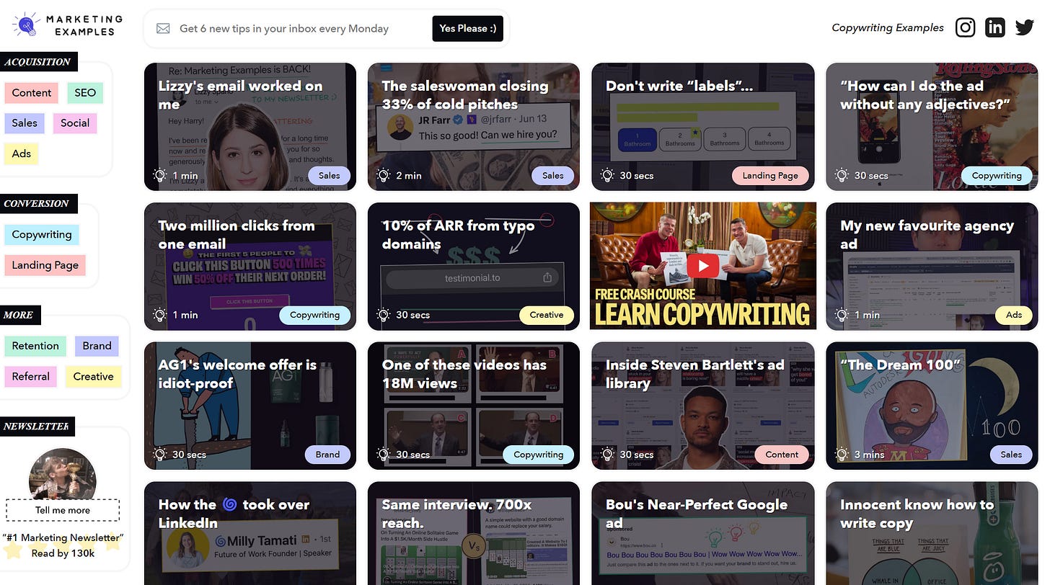
Task: Click the '#1 Marketing Newsletter' text
Action: click(63, 537)
